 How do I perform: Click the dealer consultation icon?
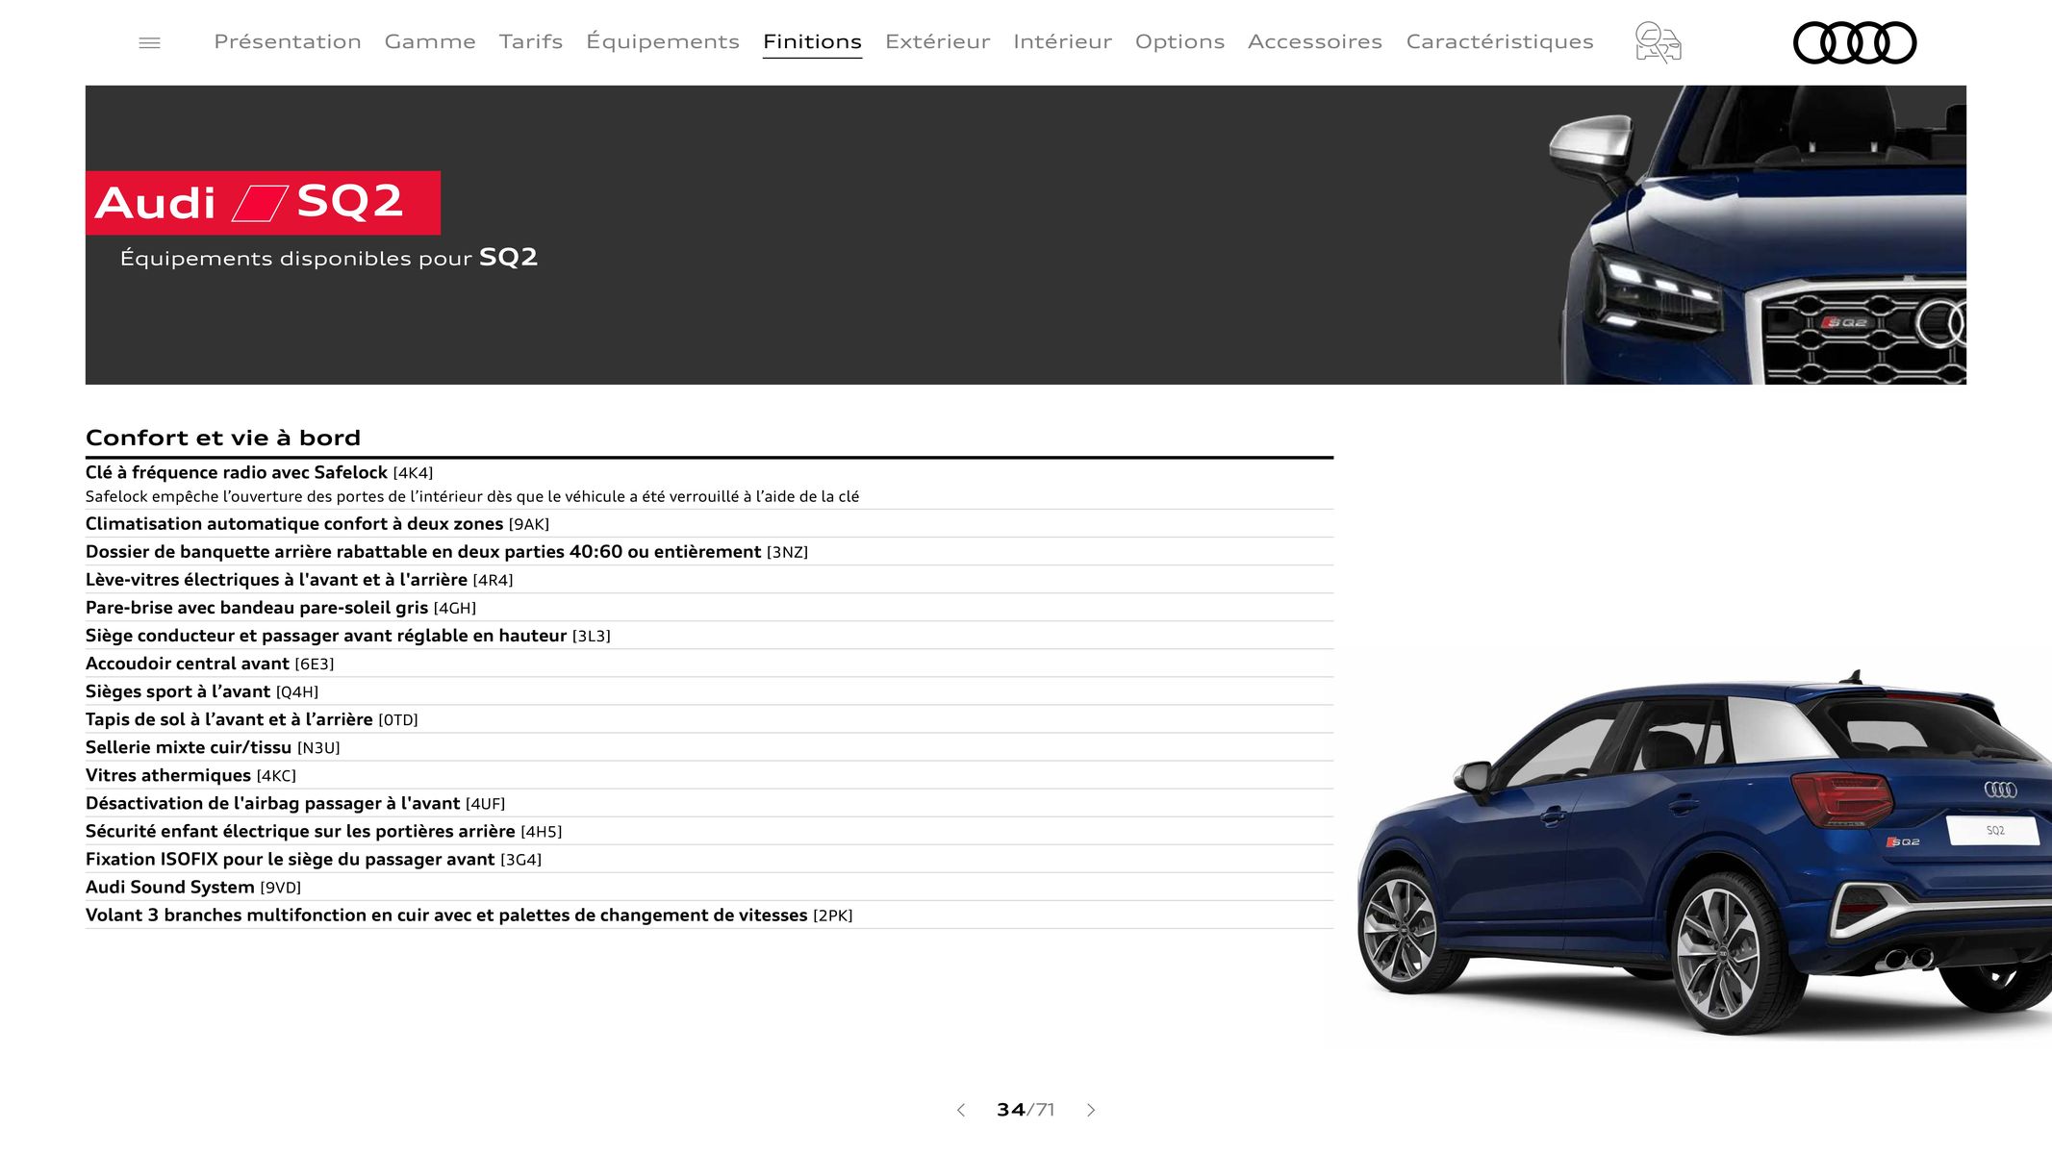point(1658,42)
